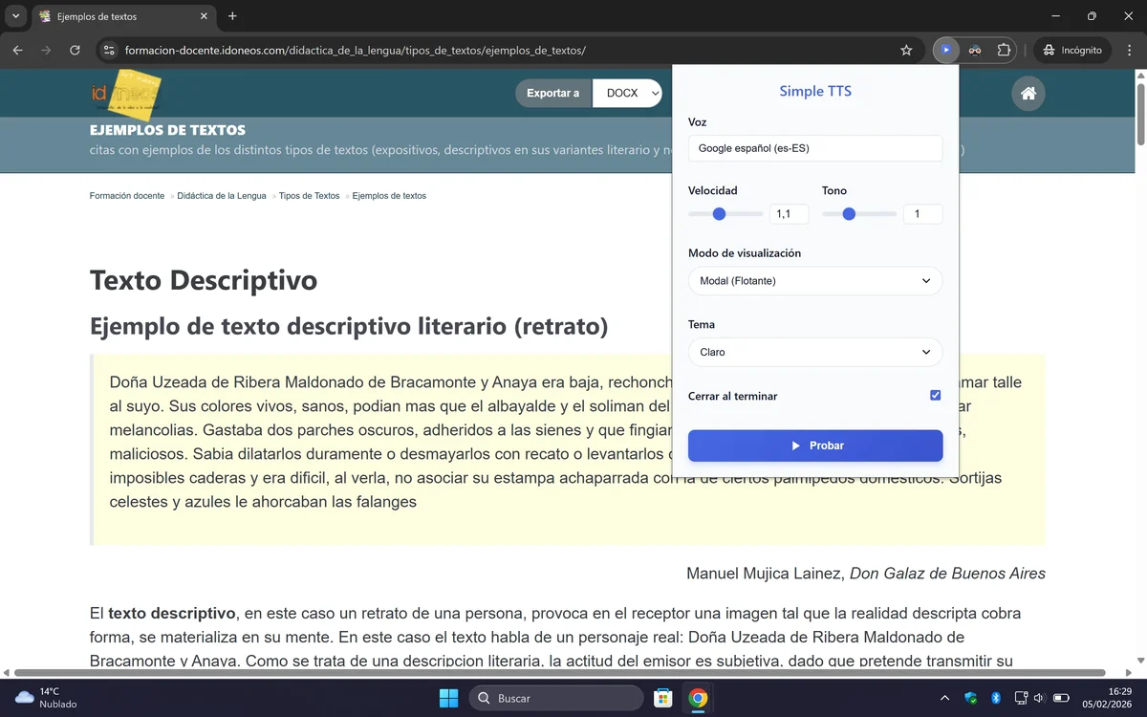Bookmark the page with the star icon
Screen dimensions: 1147x717
[905, 50]
